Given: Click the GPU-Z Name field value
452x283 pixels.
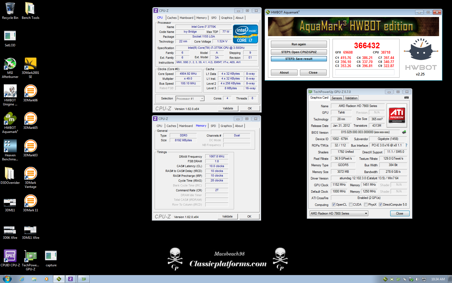Looking at the screenshot, I should (x=358, y=106).
